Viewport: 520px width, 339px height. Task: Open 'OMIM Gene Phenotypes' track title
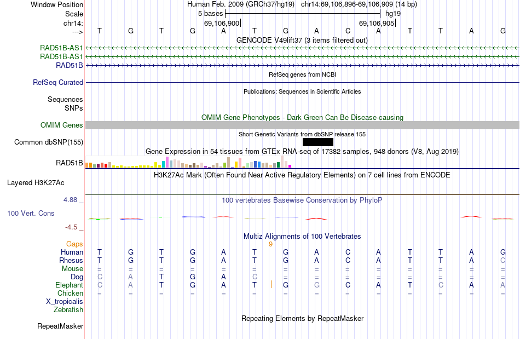click(302, 117)
